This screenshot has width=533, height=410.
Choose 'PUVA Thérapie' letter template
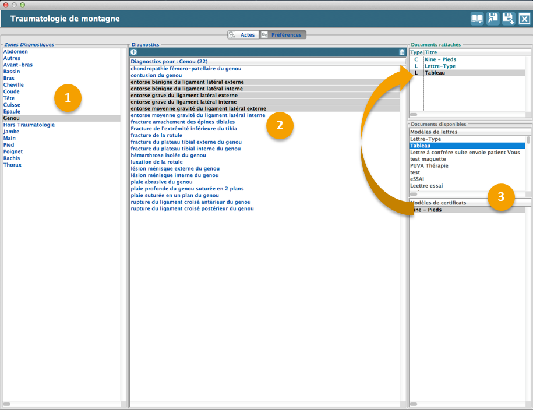click(433, 166)
